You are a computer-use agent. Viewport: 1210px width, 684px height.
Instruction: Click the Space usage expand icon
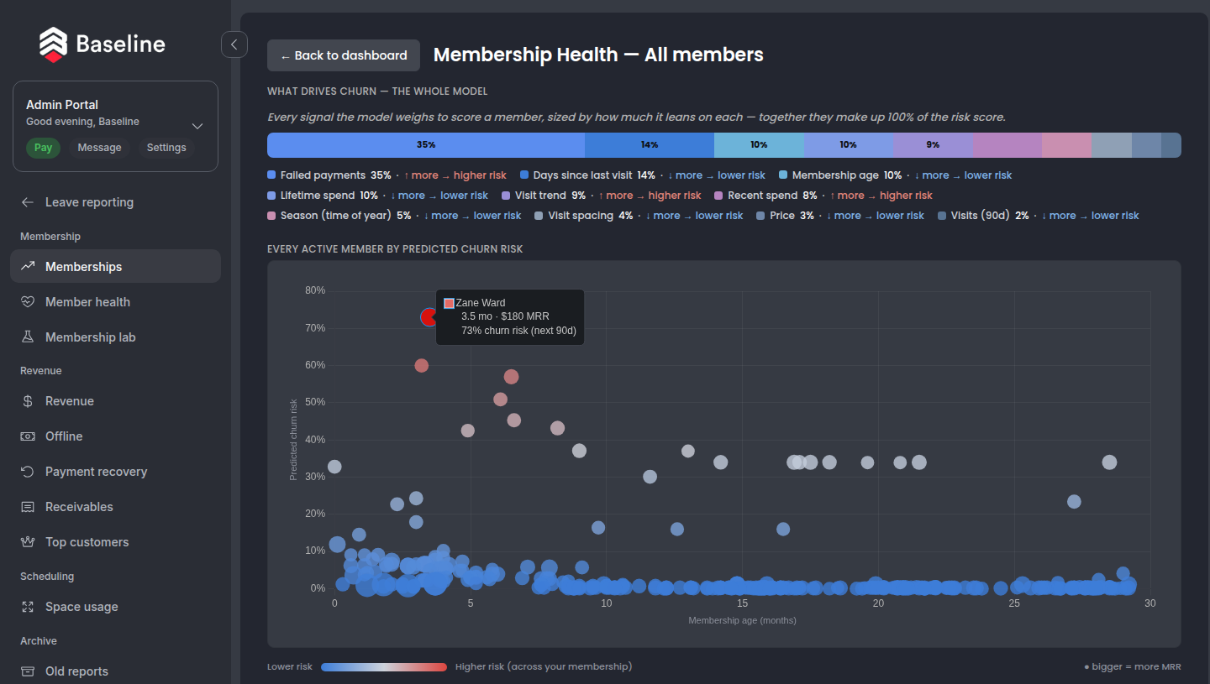pyautogui.click(x=28, y=607)
